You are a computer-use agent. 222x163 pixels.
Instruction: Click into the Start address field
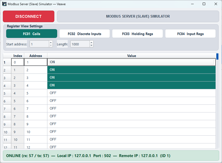tap(39, 44)
